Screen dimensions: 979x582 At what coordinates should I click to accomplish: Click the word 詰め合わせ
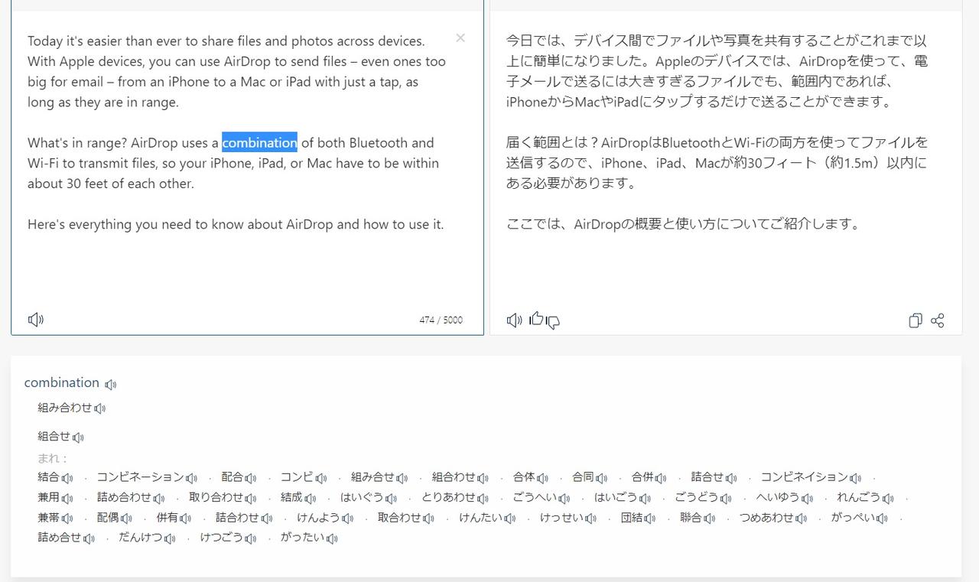125,497
